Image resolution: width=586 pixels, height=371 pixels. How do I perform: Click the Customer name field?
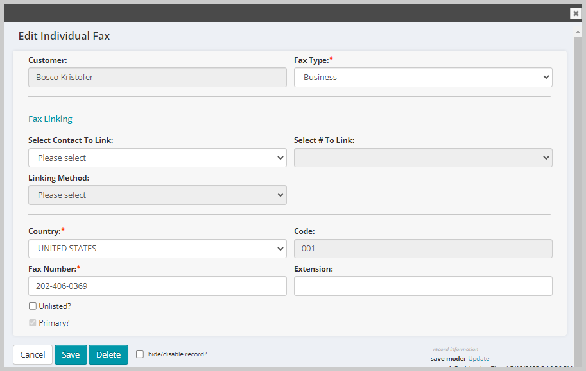(157, 78)
